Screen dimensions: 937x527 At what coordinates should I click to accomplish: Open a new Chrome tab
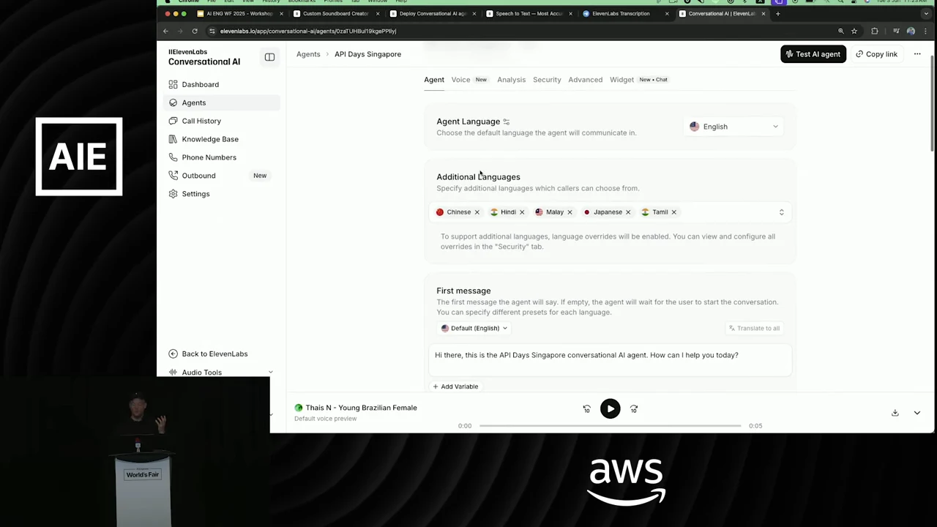[777, 13]
